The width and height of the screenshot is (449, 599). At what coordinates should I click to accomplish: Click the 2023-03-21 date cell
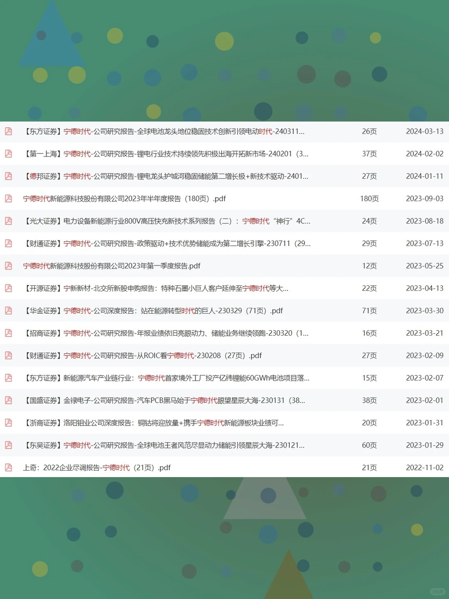coord(425,333)
